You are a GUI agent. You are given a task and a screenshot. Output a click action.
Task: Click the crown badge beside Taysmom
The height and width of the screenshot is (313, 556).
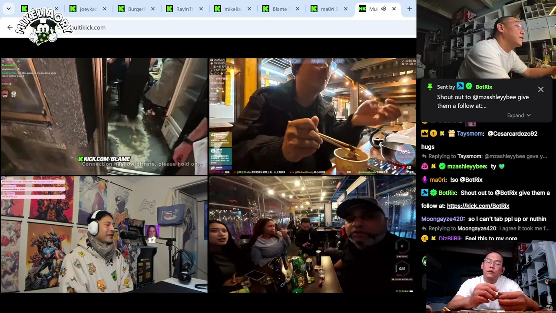click(x=425, y=133)
